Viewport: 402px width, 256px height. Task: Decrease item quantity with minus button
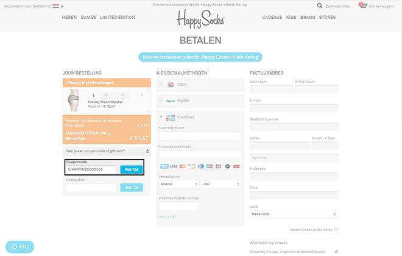(122, 95)
